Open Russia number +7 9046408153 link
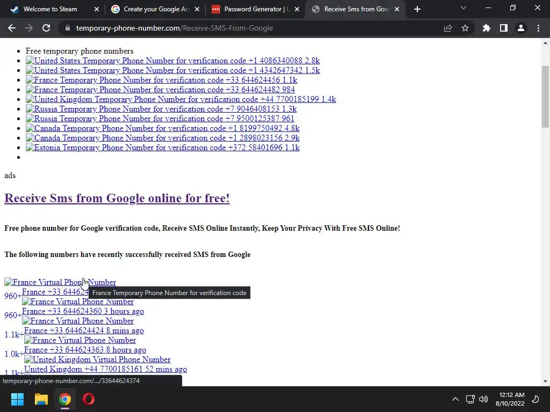This screenshot has width=550, height=412. [x=161, y=109]
